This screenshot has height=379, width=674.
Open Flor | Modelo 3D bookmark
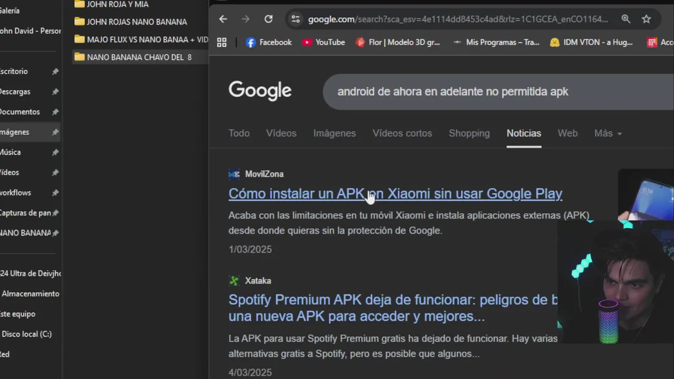398,43
